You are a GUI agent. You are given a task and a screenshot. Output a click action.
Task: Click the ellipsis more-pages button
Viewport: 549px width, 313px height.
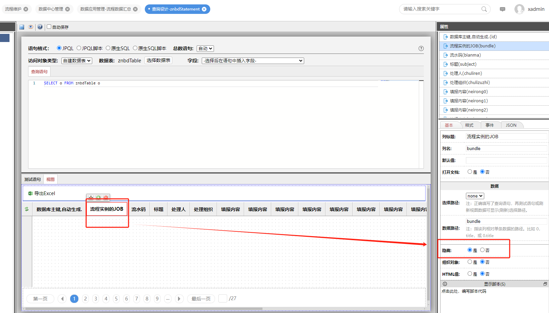tap(168, 299)
